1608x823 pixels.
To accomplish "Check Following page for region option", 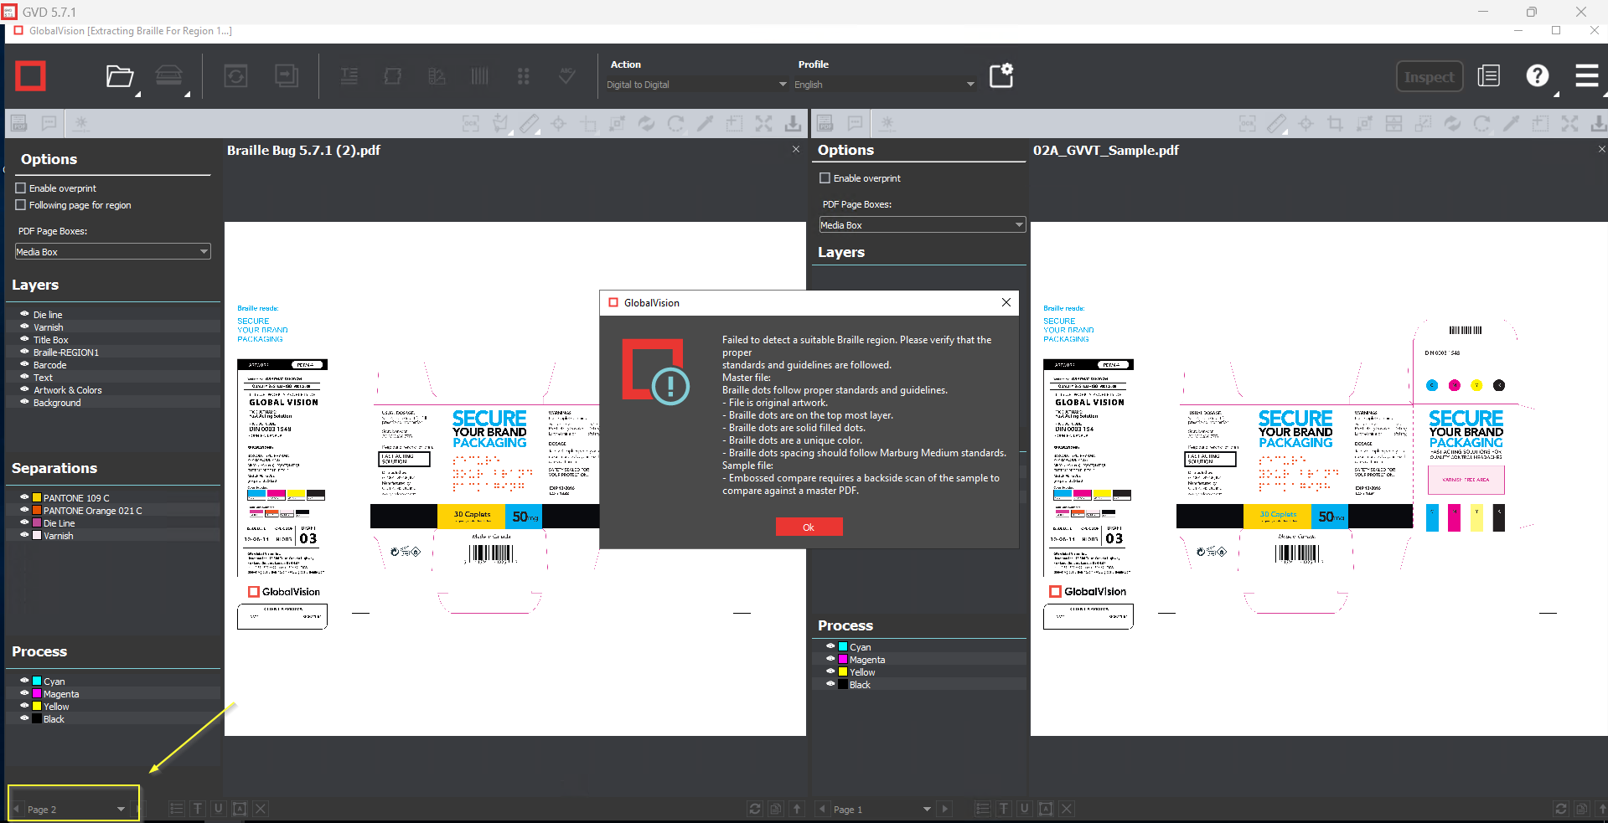I will tap(21, 205).
